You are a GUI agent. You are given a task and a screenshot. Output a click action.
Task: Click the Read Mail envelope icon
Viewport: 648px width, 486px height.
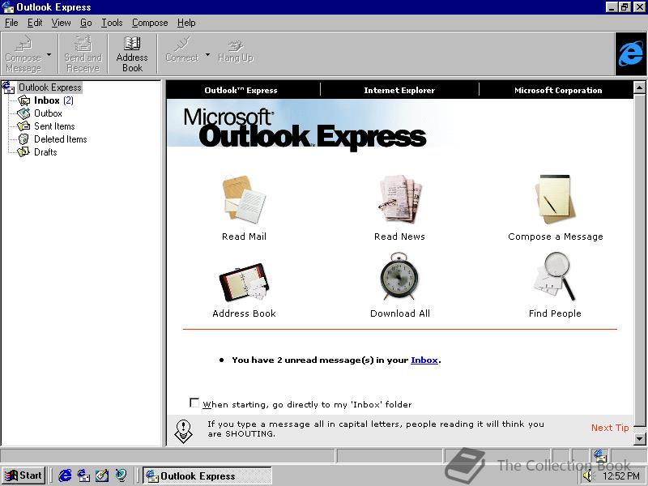[244, 199]
